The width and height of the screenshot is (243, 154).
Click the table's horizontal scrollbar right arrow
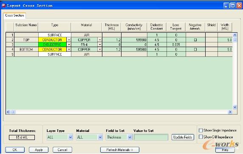point(230,112)
